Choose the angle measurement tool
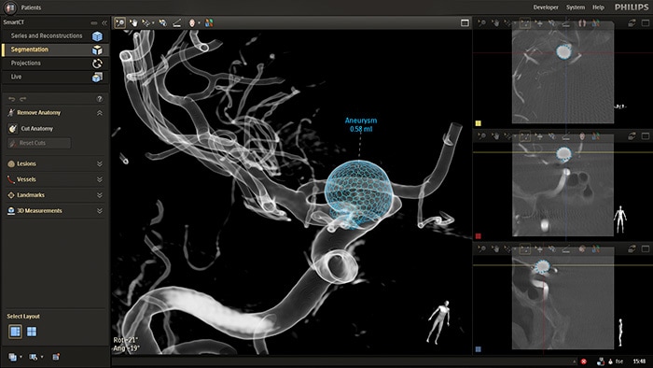This screenshot has width=653, height=368. (x=177, y=23)
